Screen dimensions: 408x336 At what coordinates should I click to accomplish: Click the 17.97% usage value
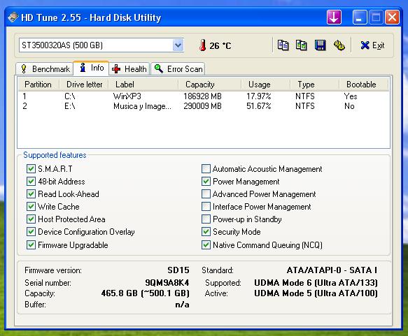[259, 96]
